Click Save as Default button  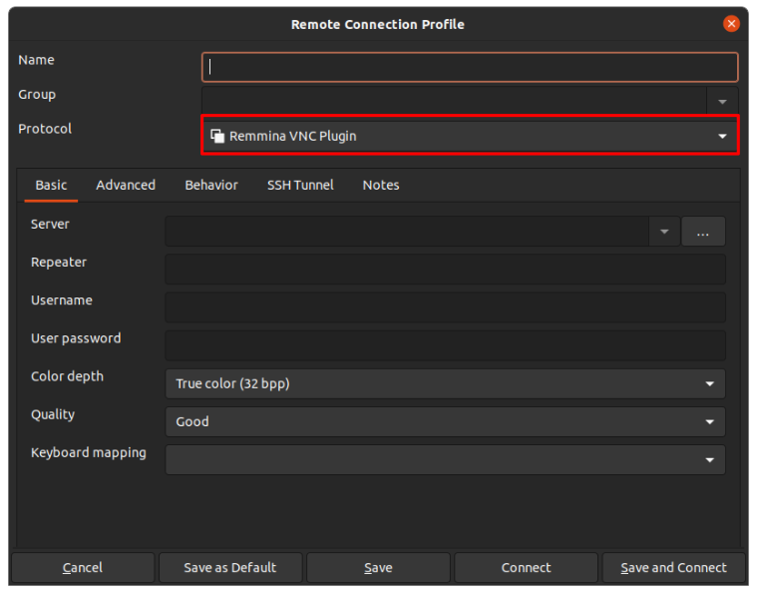pyautogui.click(x=230, y=568)
